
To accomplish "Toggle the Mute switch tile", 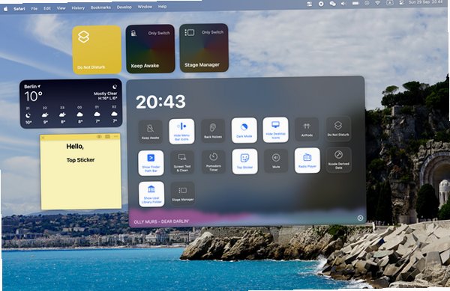I will point(276,161).
